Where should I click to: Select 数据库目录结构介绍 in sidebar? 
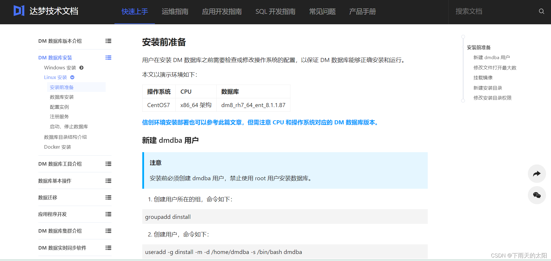(x=65, y=137)
